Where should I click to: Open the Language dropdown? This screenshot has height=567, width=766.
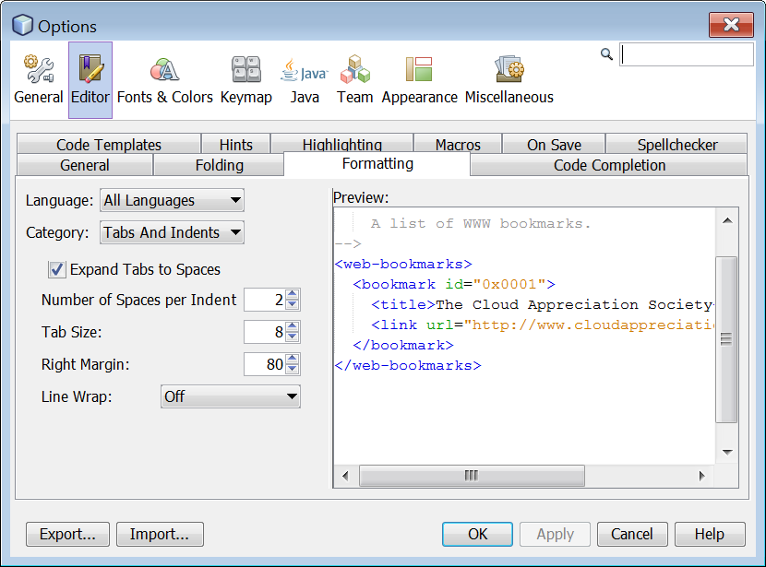tap(172, 200)
